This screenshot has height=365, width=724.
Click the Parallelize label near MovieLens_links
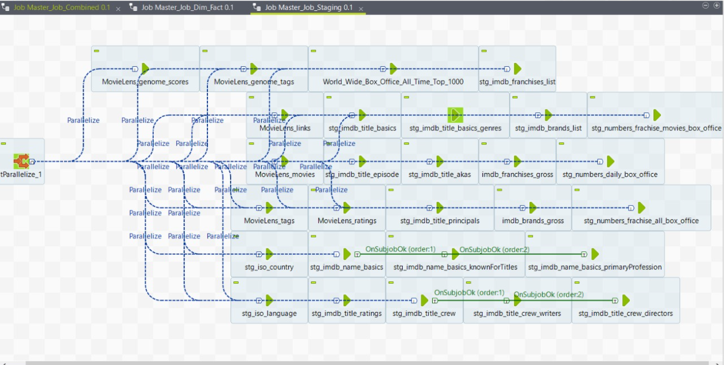pos(268,120)
